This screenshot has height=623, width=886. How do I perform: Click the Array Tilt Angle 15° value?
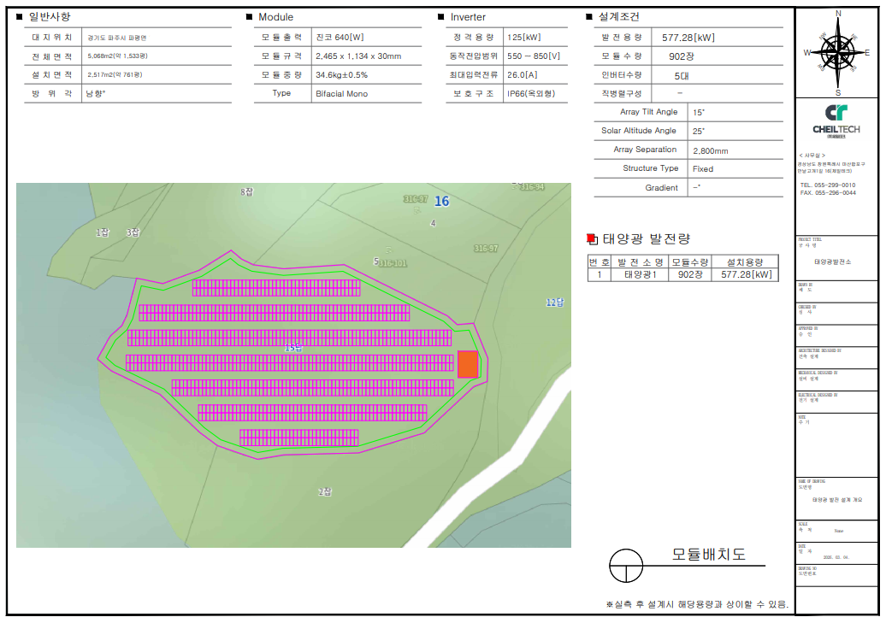click(x=699, y=112)
